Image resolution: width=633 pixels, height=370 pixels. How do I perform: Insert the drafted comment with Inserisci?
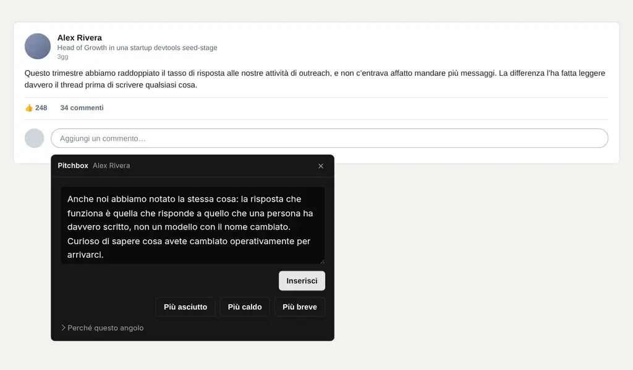pos(302,281)
